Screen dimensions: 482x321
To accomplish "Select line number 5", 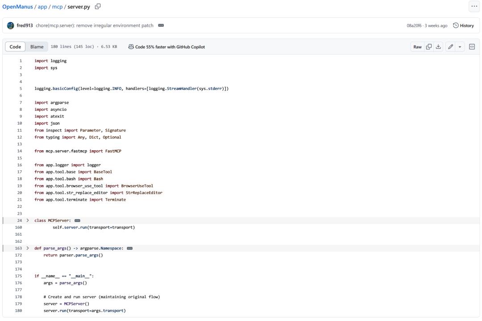I will tap(21, 89).
